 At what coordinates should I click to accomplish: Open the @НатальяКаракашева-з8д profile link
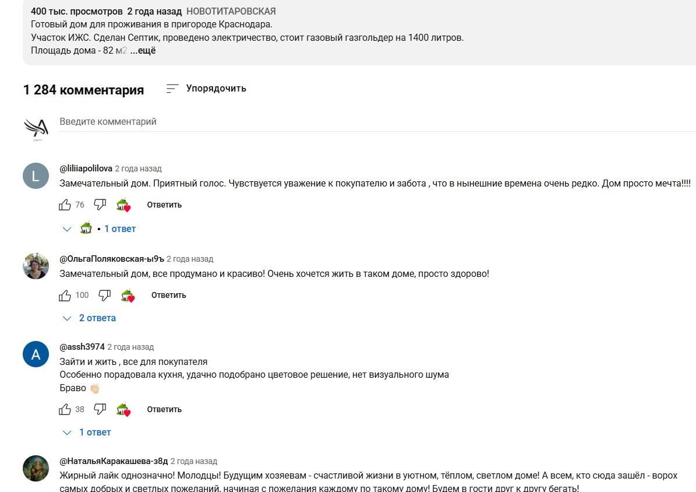click(114, 461)
